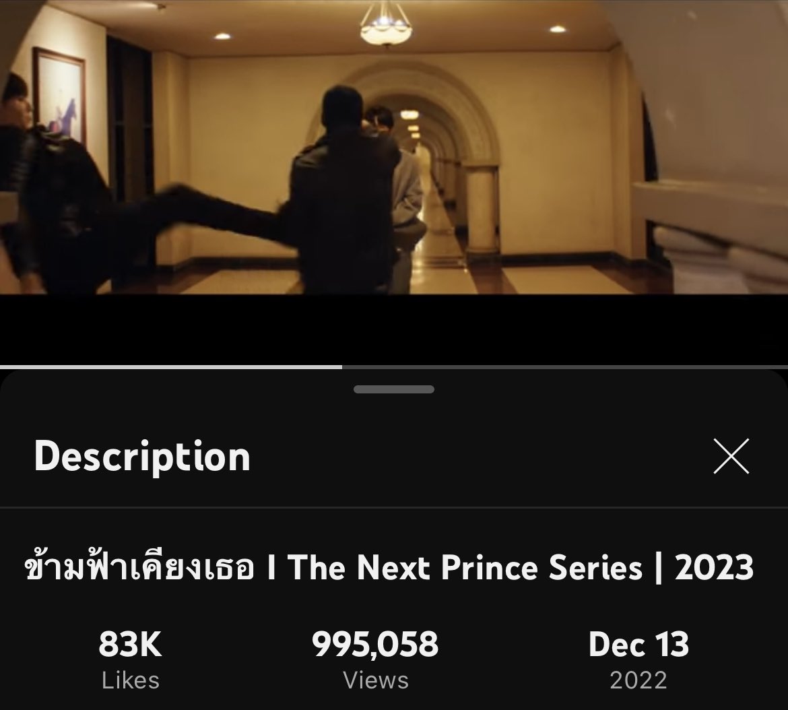
Task: Click the 2023 at end of title
Action: coord(714,568)
